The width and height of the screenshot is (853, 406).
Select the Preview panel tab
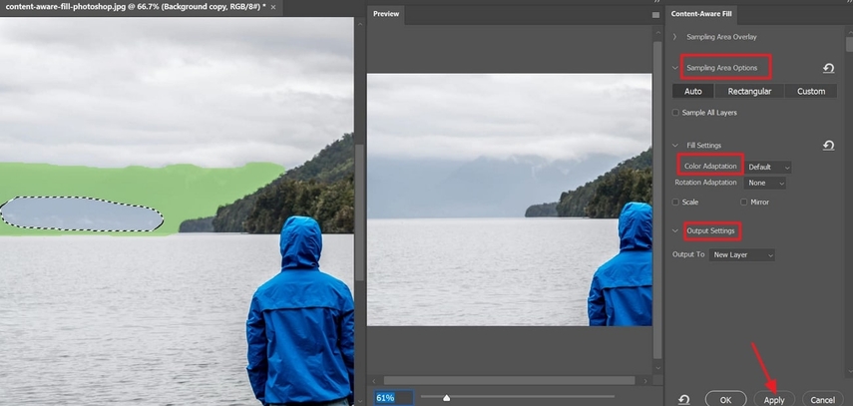point(386,14)
